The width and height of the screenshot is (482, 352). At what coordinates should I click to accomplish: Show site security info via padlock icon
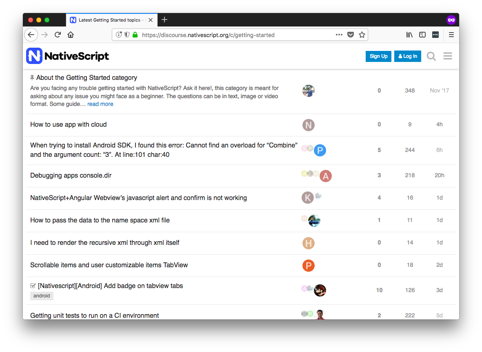click(135, 35)
